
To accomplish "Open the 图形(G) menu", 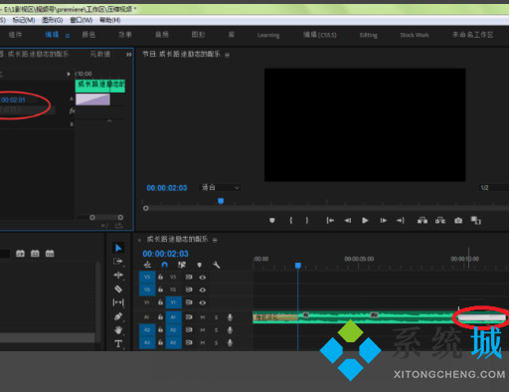I will pos(53,20).
